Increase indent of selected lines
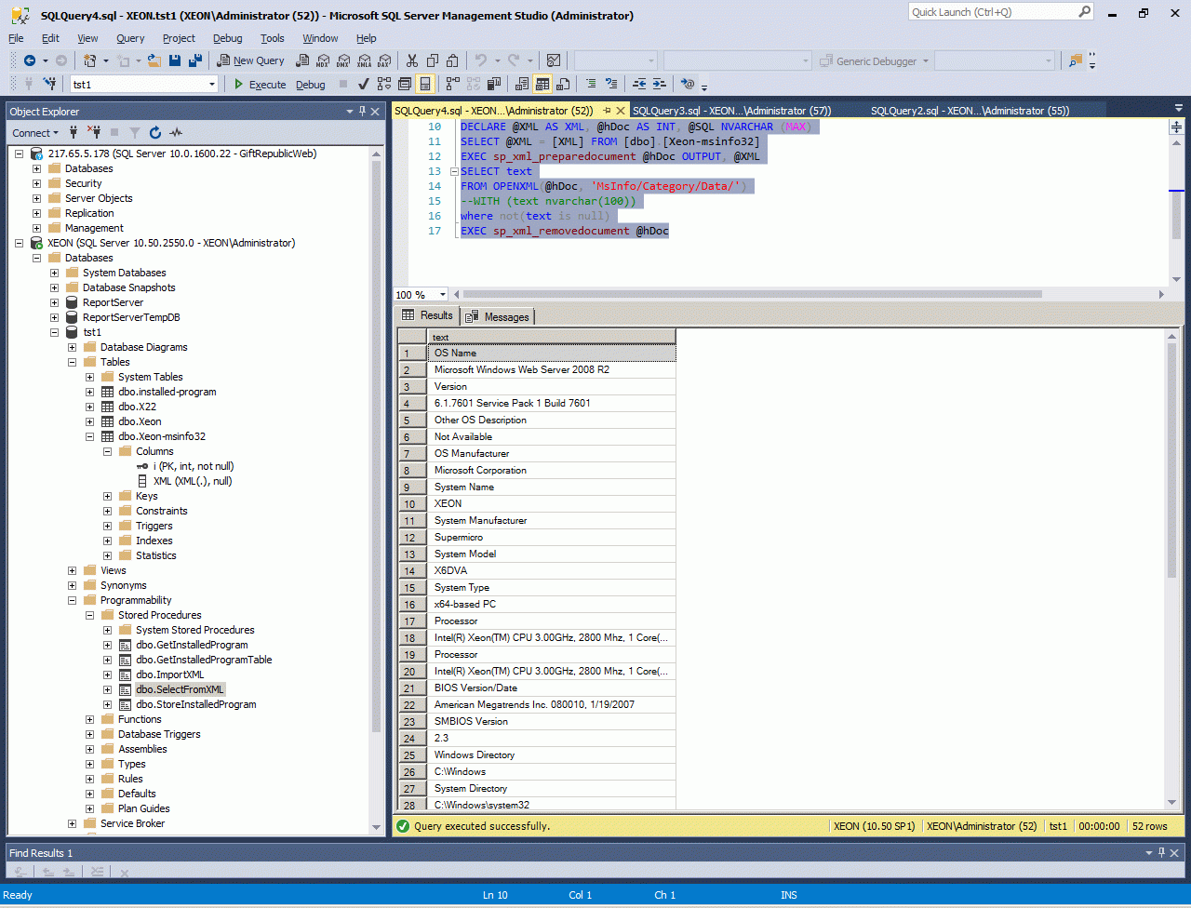Viewport: 1191px width, 908px height. [x=660, y=84]
